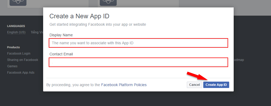Open the Facebook App Ads link
This screenshot has height=106, width=271.
[21, 73]
